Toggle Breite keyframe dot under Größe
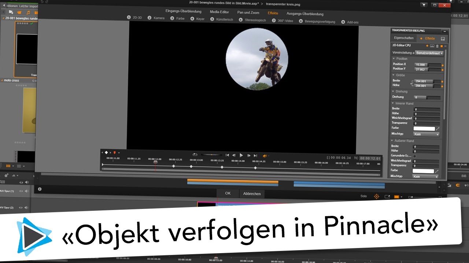The height and width of the screenshot is (263, 469). click(x=442, y=81)
